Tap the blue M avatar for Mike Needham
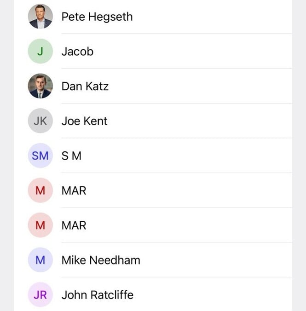The width and height of the screenshot is (306, 311). click(x=40, y=260)
